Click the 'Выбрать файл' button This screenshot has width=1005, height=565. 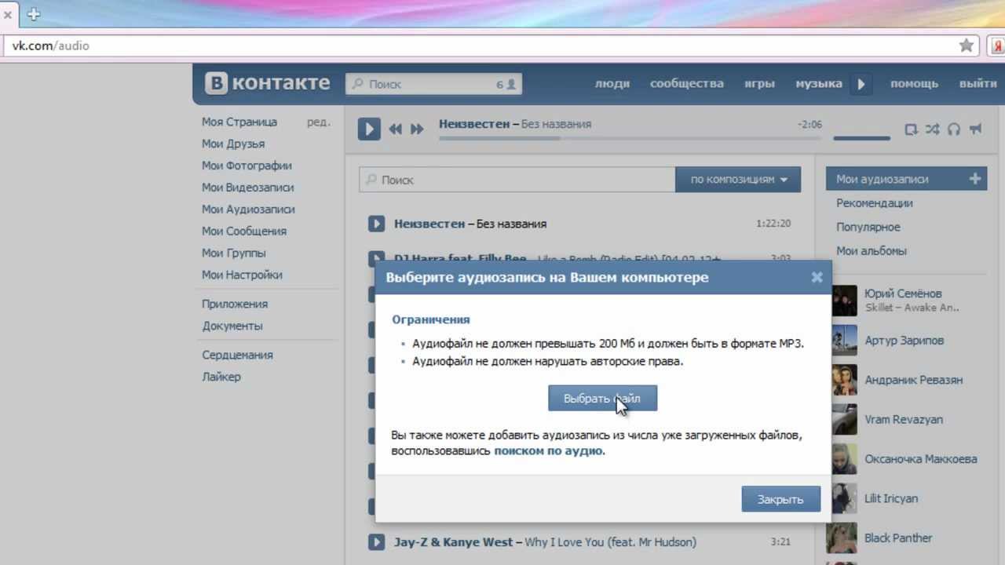click(x=602, y=398)
